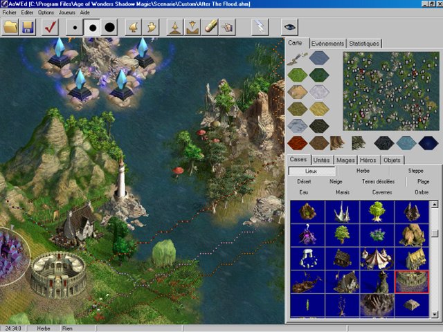Switch to the Héros tab
The image size is (443, 332).
368,160
